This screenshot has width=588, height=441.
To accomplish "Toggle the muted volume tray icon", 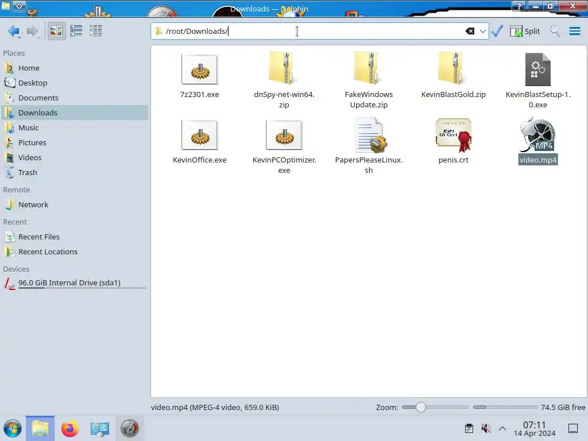I will (486, 428).
